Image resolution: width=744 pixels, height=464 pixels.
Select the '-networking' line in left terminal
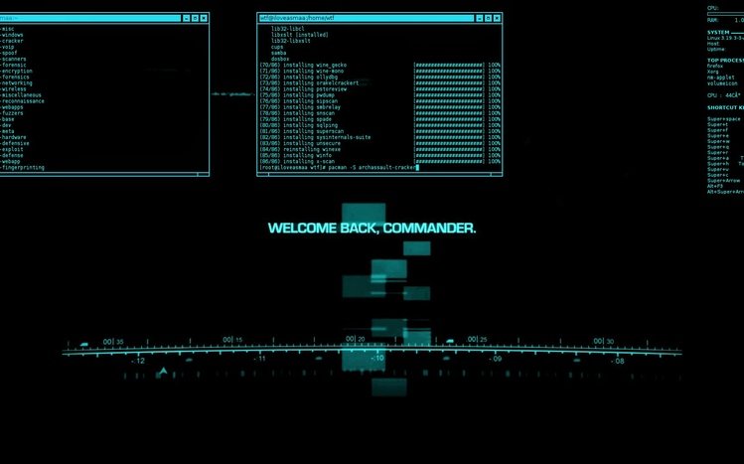coord(17,83)
